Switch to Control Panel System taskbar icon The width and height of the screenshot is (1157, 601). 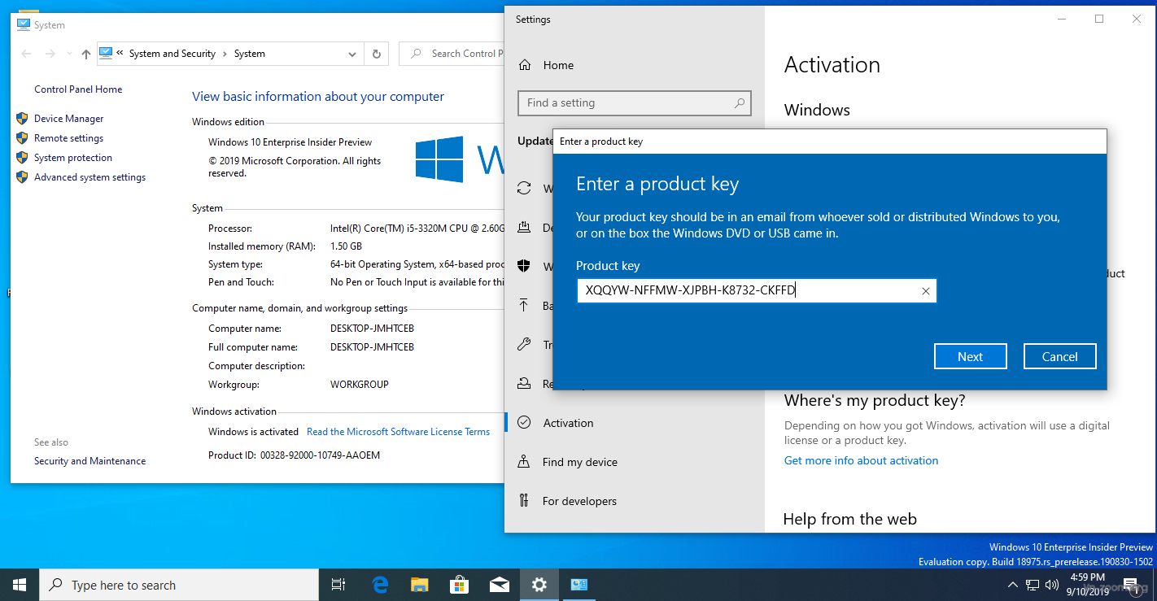579,585
